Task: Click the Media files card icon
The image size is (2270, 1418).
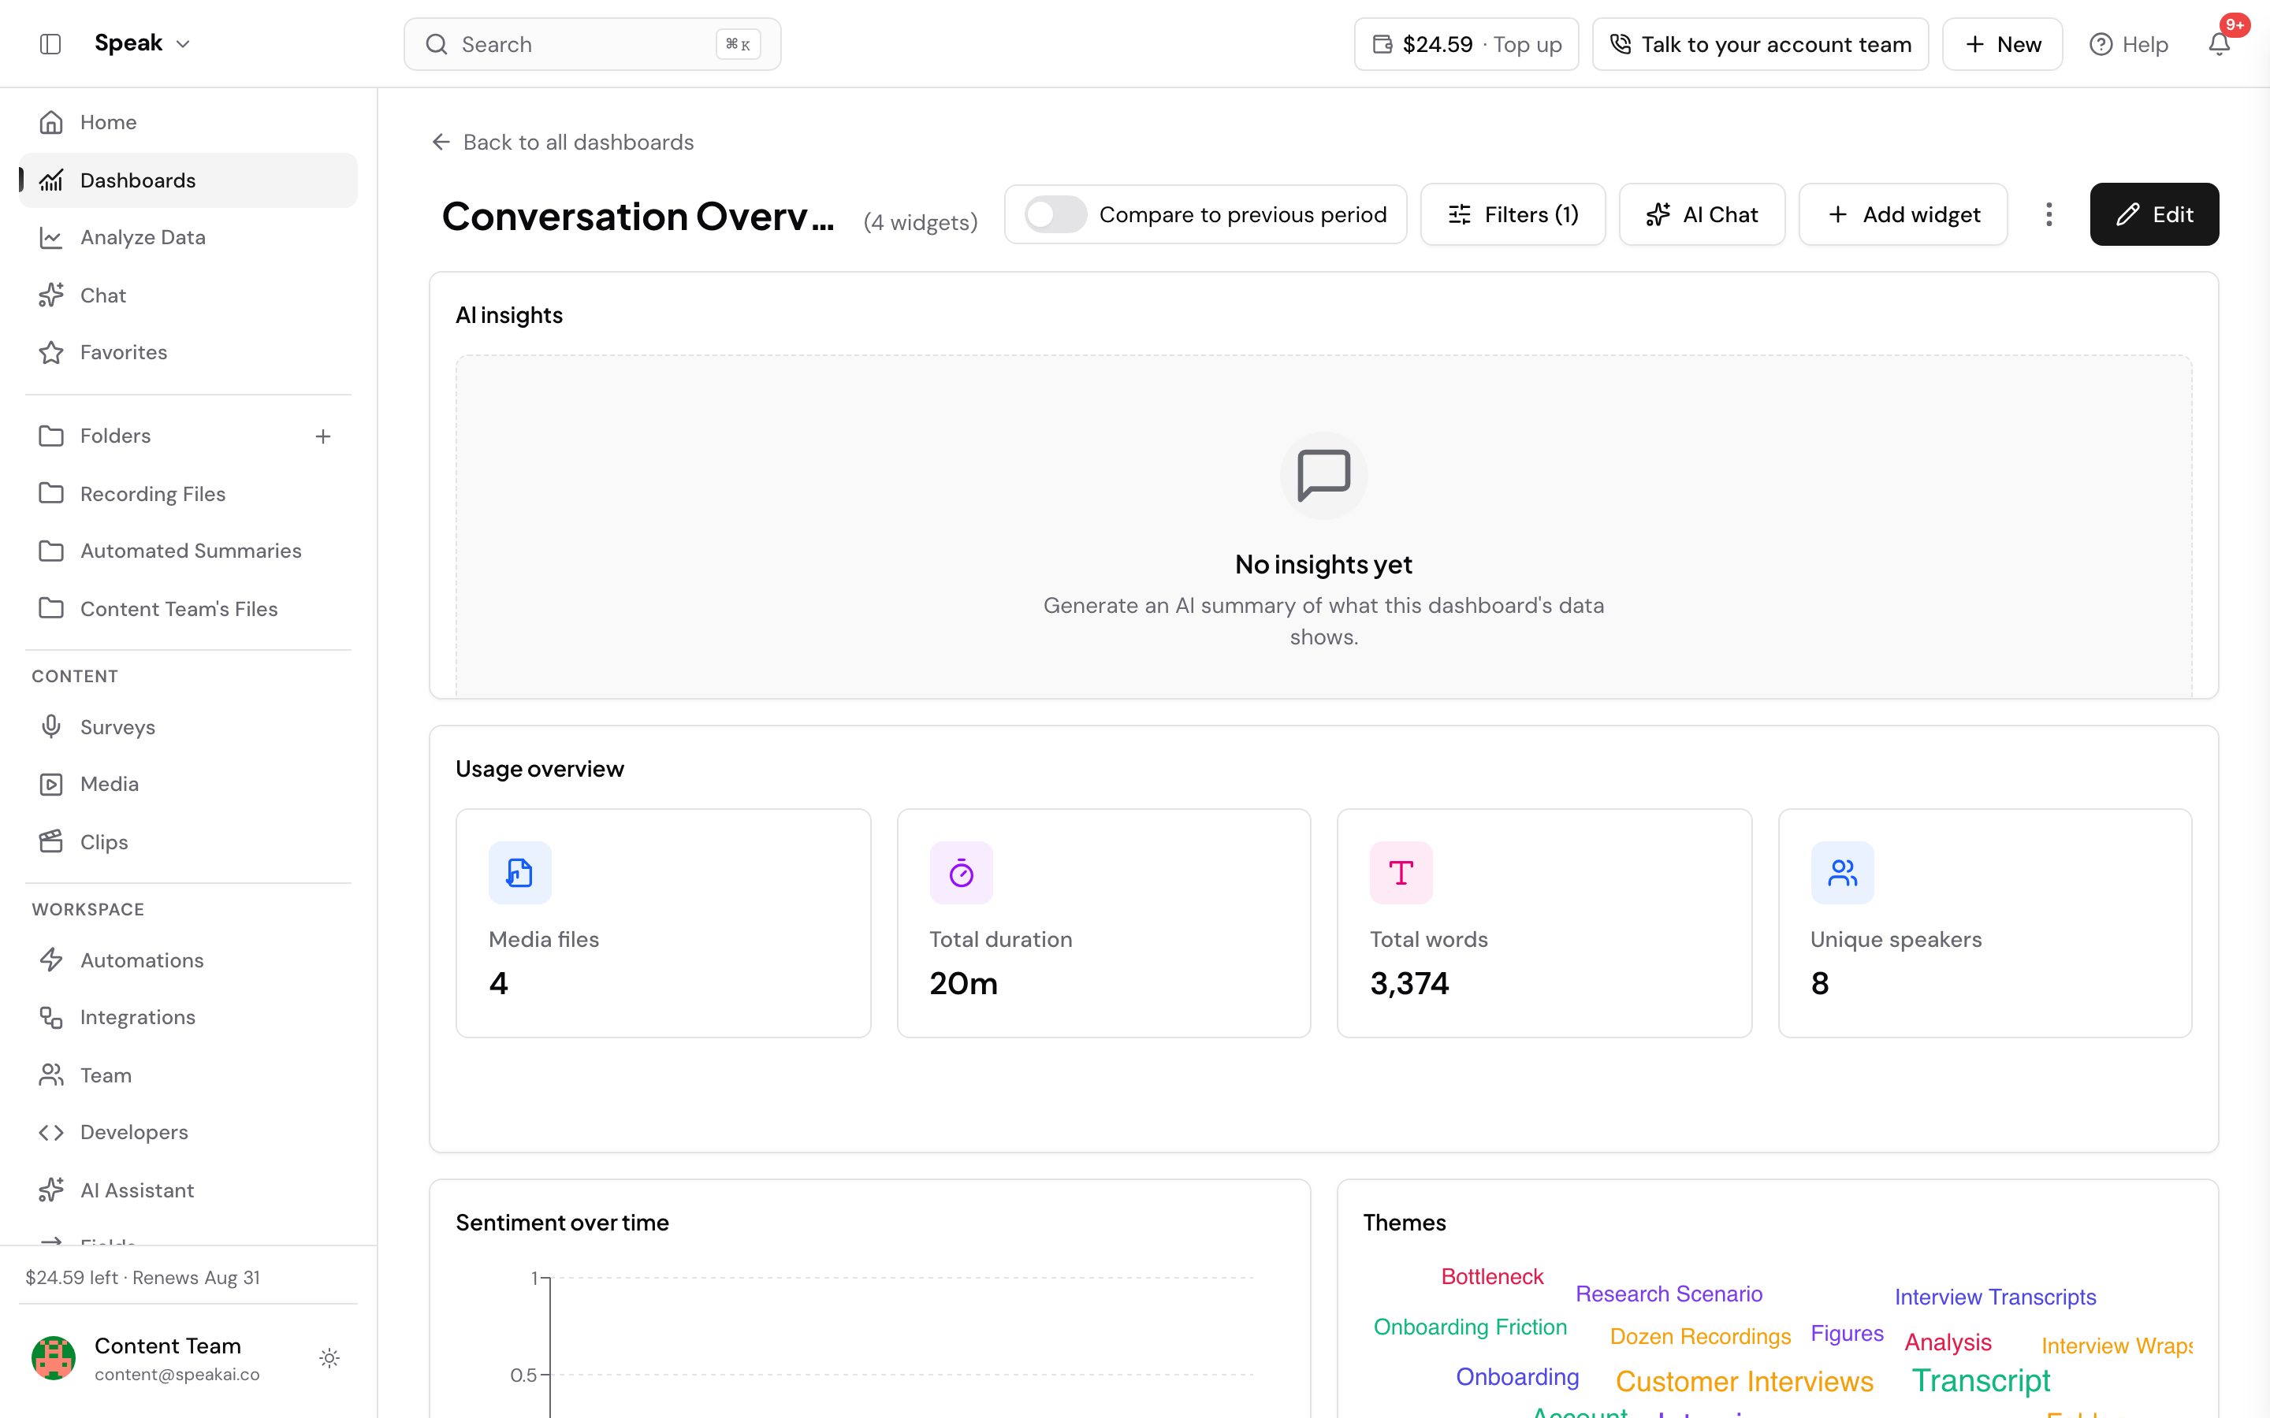Action: click(519, 873)
